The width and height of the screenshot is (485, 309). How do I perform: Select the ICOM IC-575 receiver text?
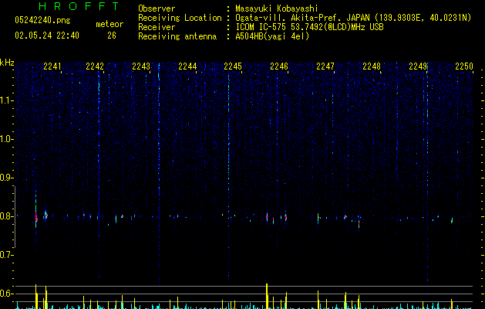309,27
